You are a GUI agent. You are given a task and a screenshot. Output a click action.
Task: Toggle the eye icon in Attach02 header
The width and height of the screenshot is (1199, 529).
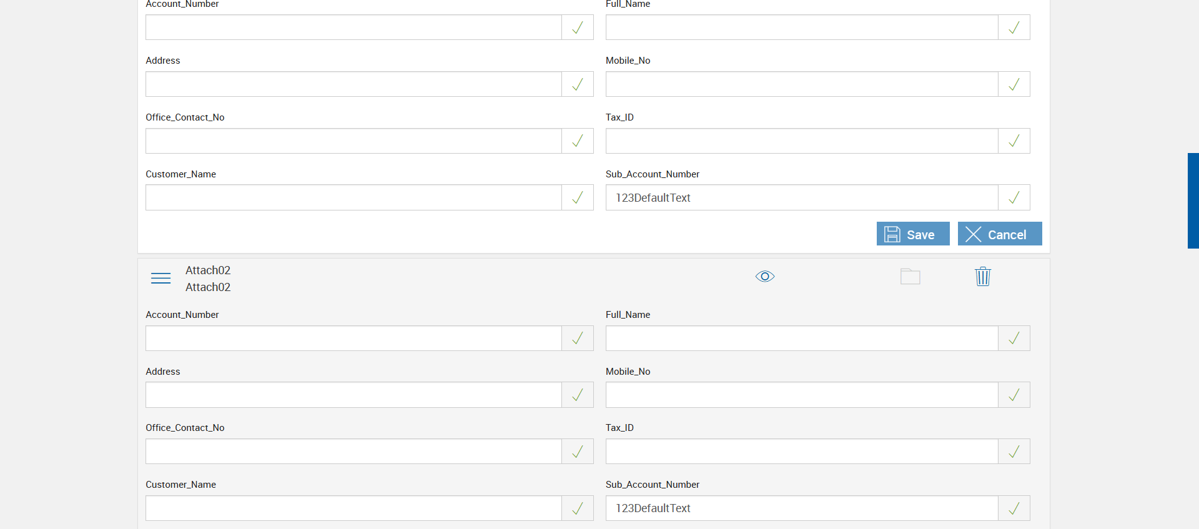click(764, 277)
